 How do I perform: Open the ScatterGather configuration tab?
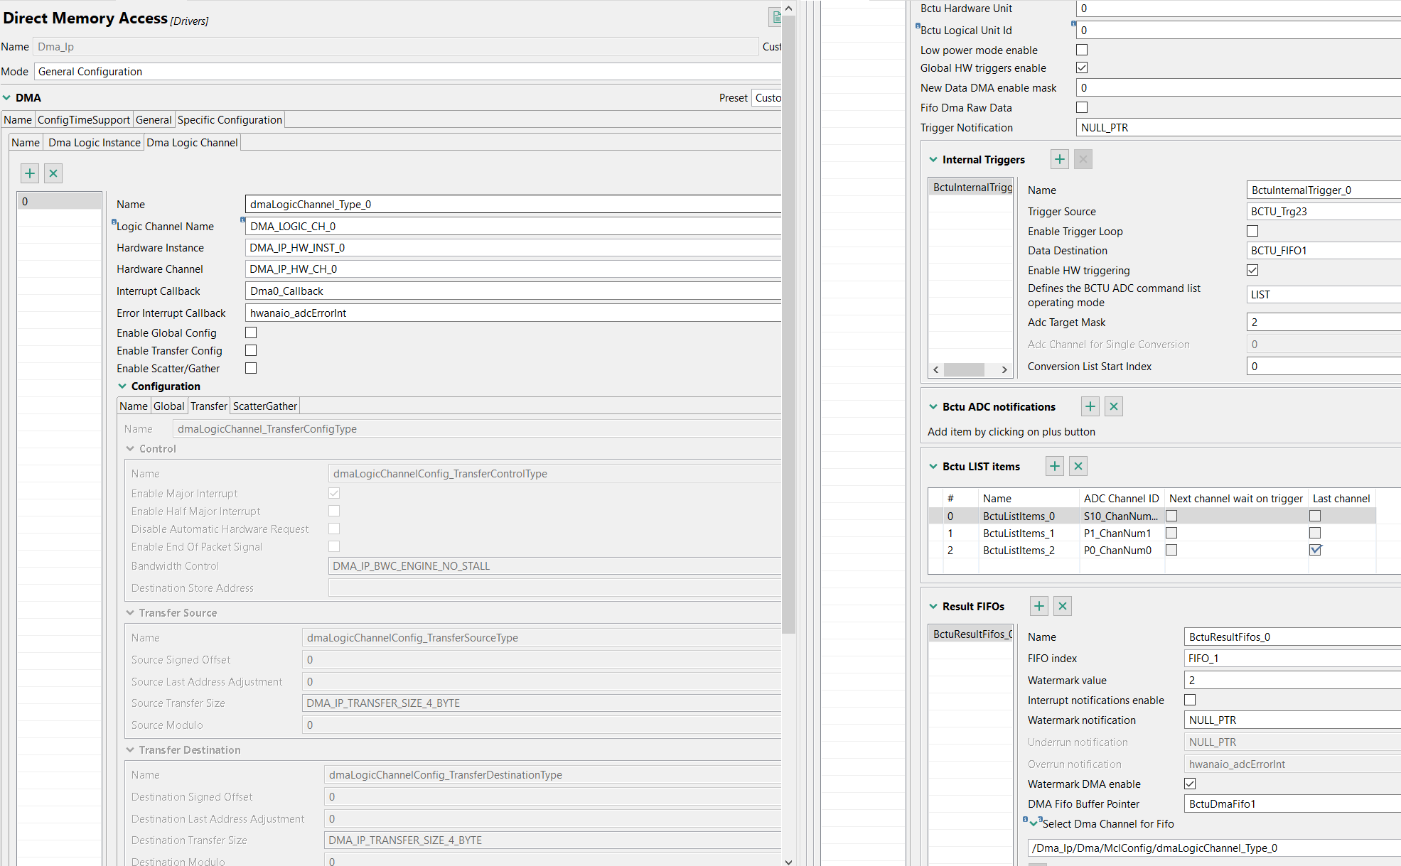point(264,406)
